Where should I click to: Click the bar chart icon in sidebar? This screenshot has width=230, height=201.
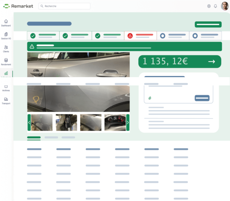(6, 73)
